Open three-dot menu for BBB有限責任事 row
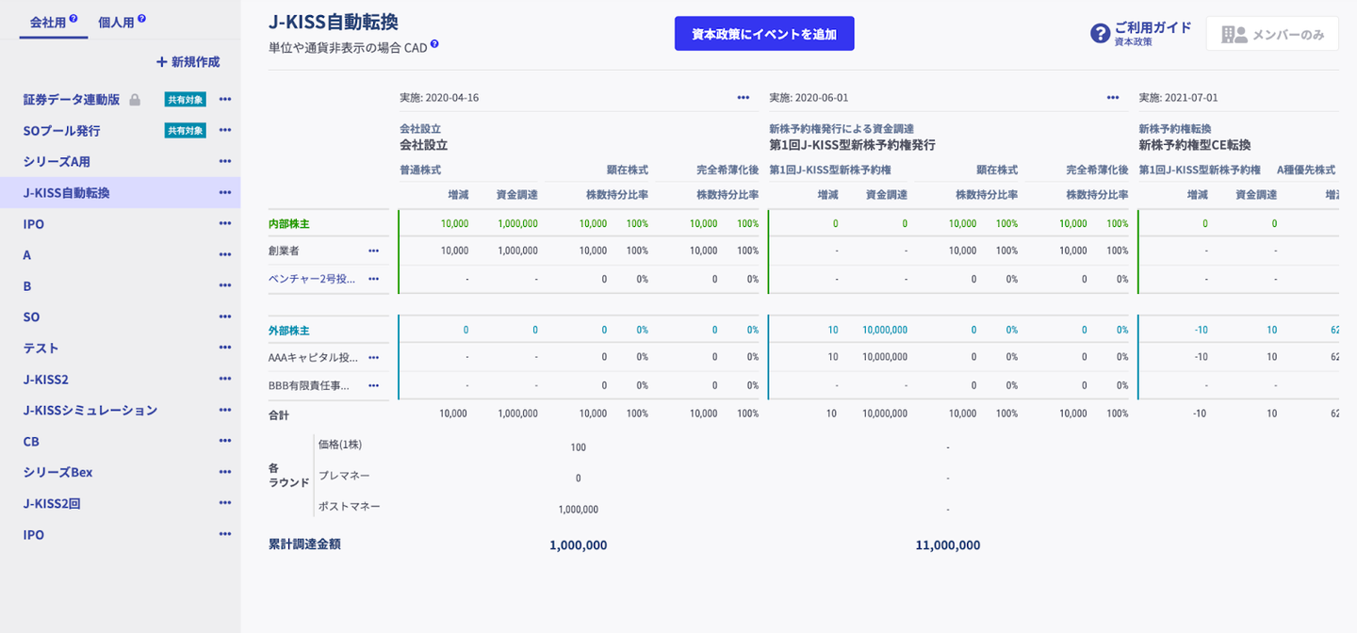 tap(373, 385)
